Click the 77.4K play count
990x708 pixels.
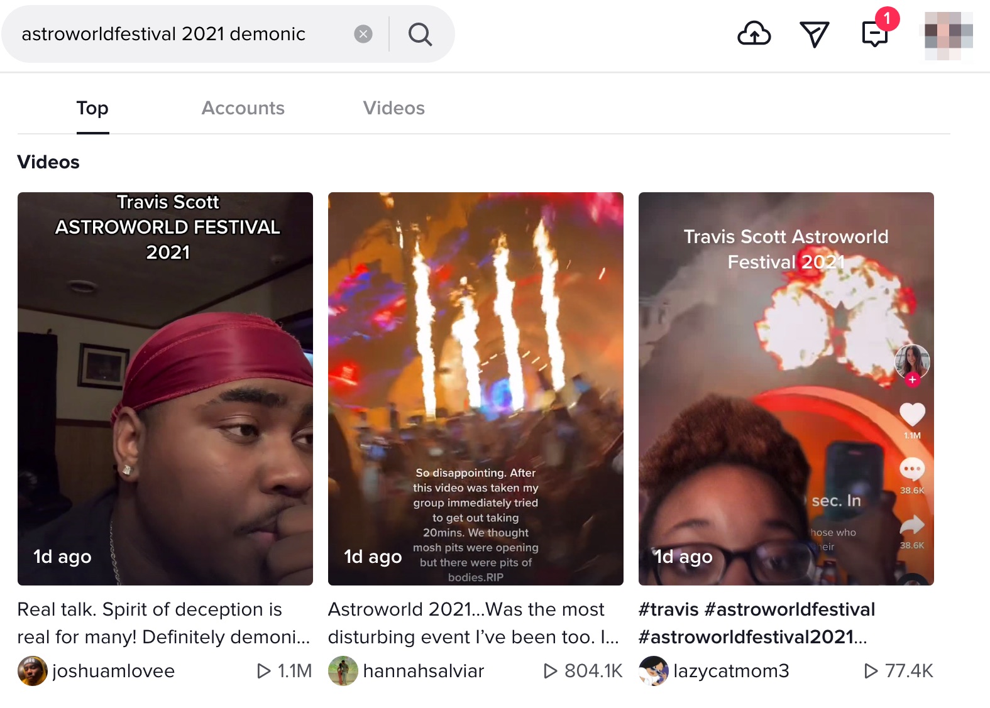[899, 671]
